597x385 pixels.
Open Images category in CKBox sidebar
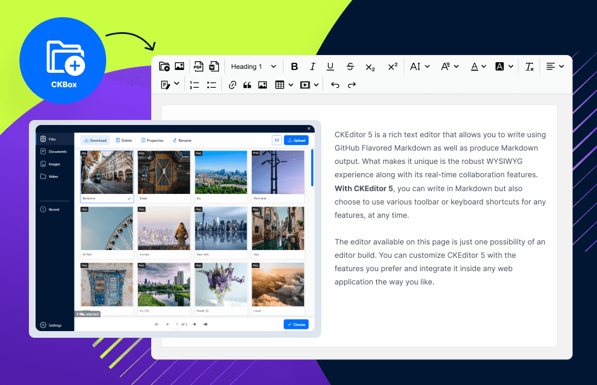click(55, 164)
